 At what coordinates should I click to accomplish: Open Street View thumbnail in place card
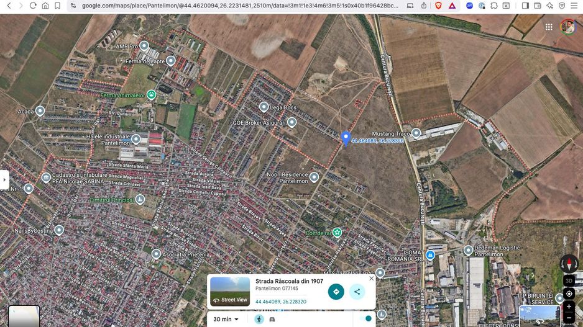pyautogui.click(x=230, y=292)
